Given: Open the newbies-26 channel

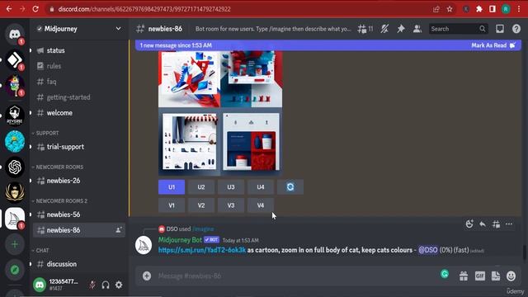Looking at the screenshot, I should click(79, 181).
